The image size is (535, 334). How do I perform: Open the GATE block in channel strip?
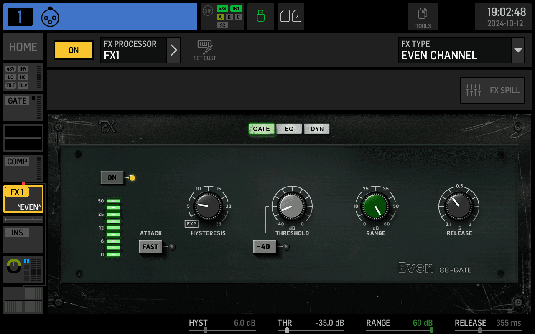coord(23,107)
